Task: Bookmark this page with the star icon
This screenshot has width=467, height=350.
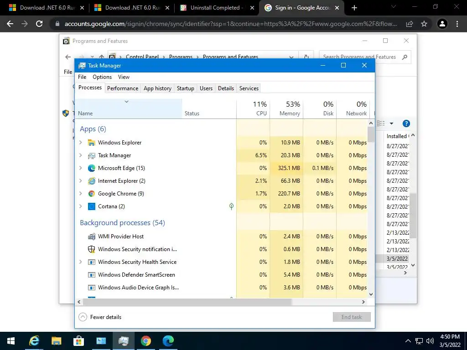Action: click(x=424, y=24)
